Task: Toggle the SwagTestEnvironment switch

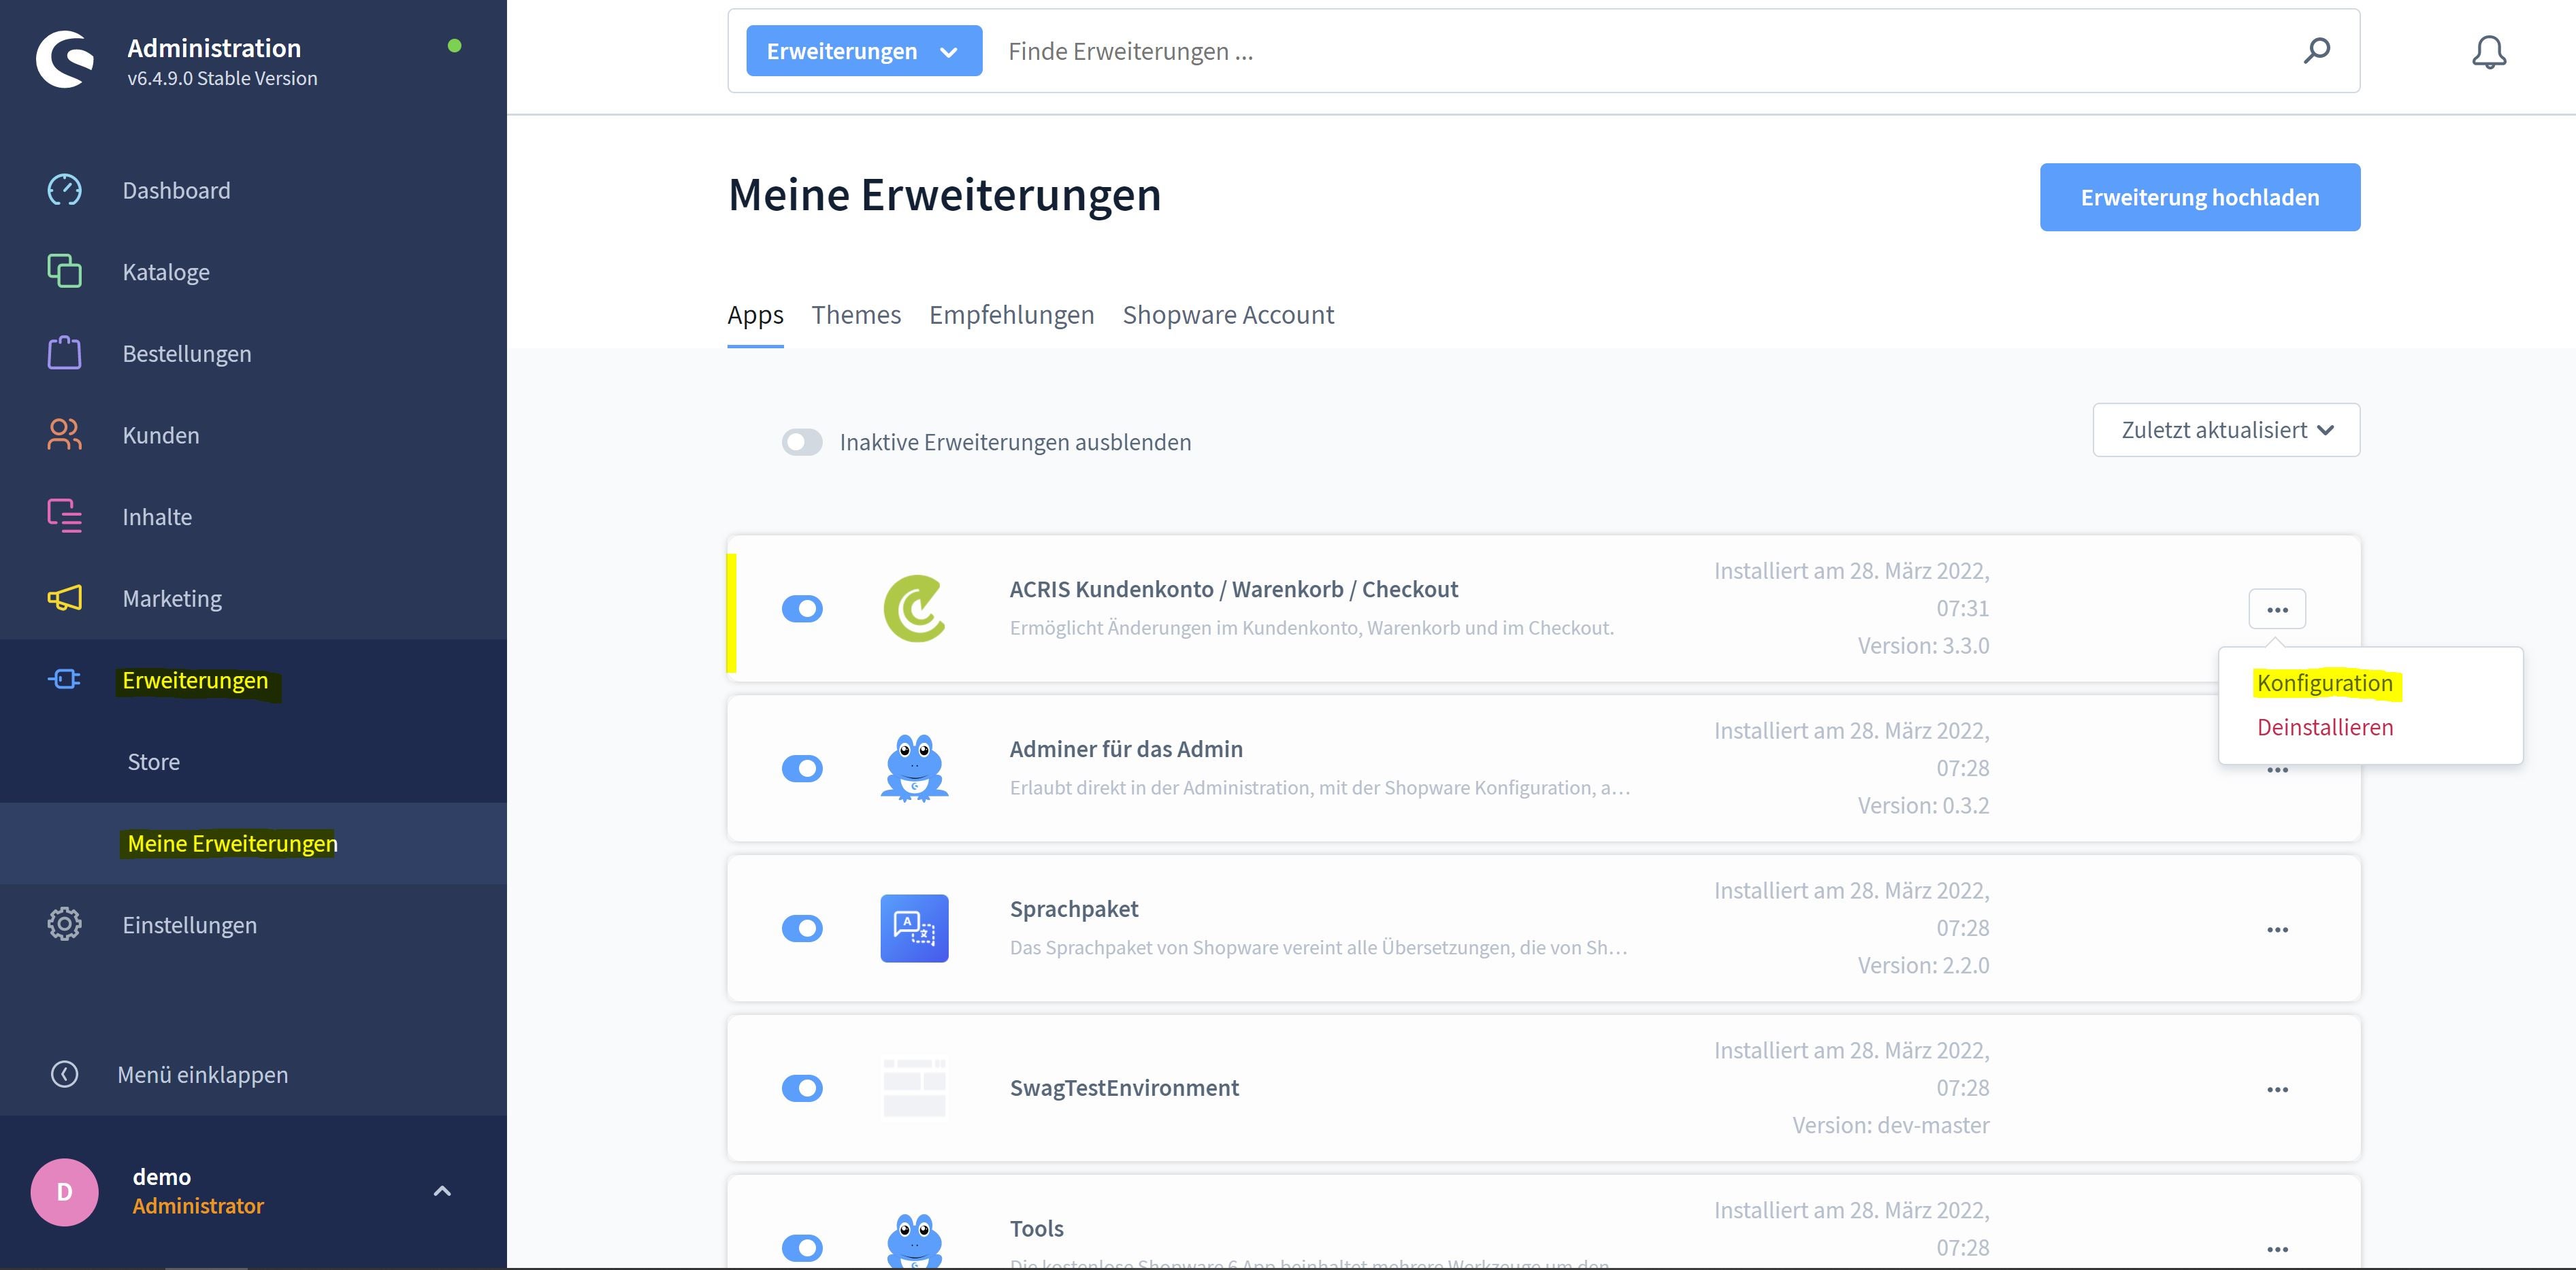Action: 802,1088
